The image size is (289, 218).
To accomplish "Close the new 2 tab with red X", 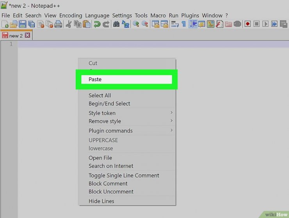I will (27, 35).
